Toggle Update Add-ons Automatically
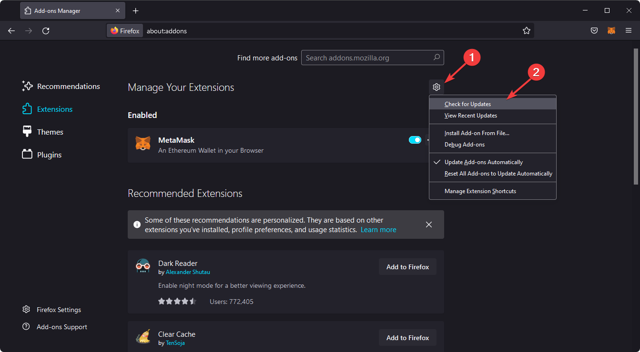The width and height of the screenshot is (640, 352). [493, 162]
